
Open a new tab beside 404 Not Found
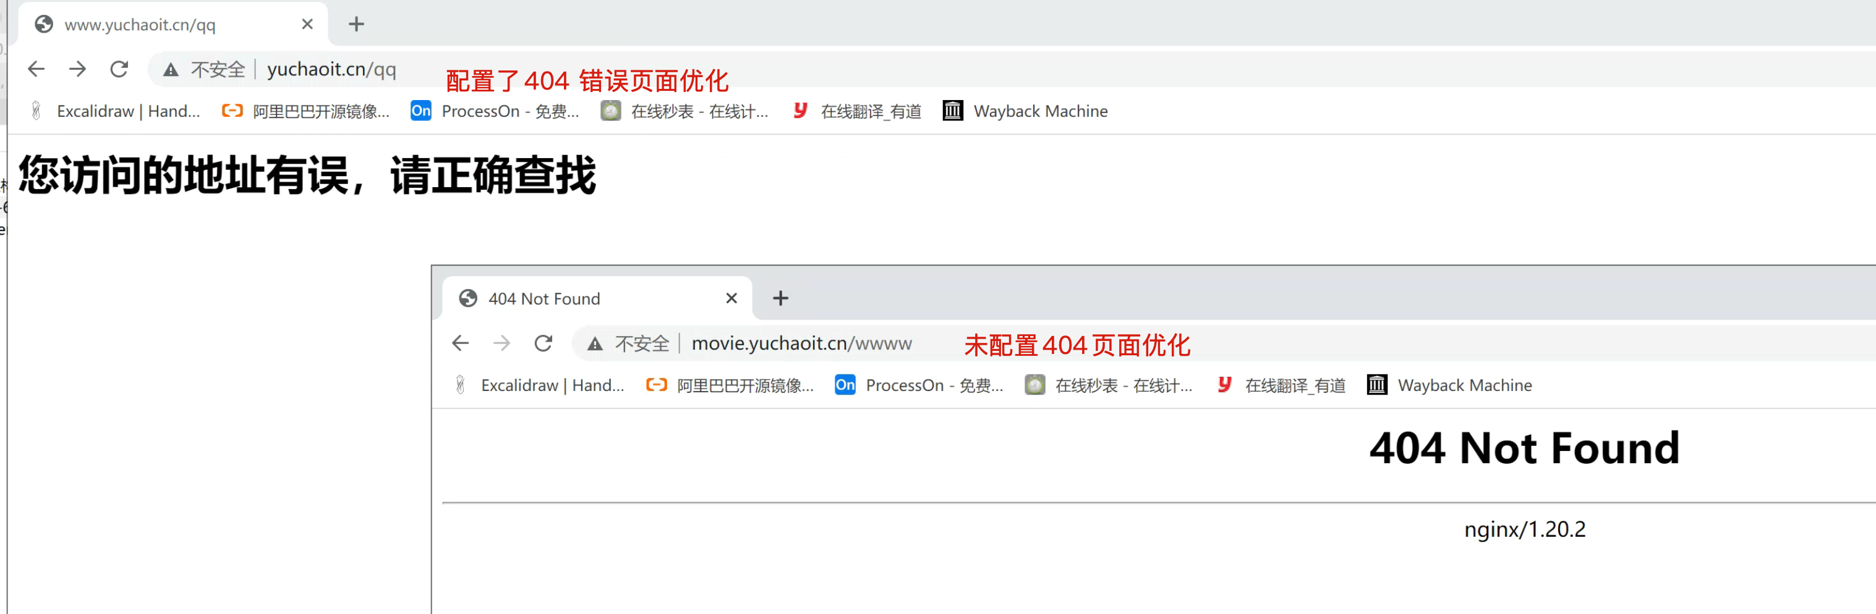click(x=781, y=298)
